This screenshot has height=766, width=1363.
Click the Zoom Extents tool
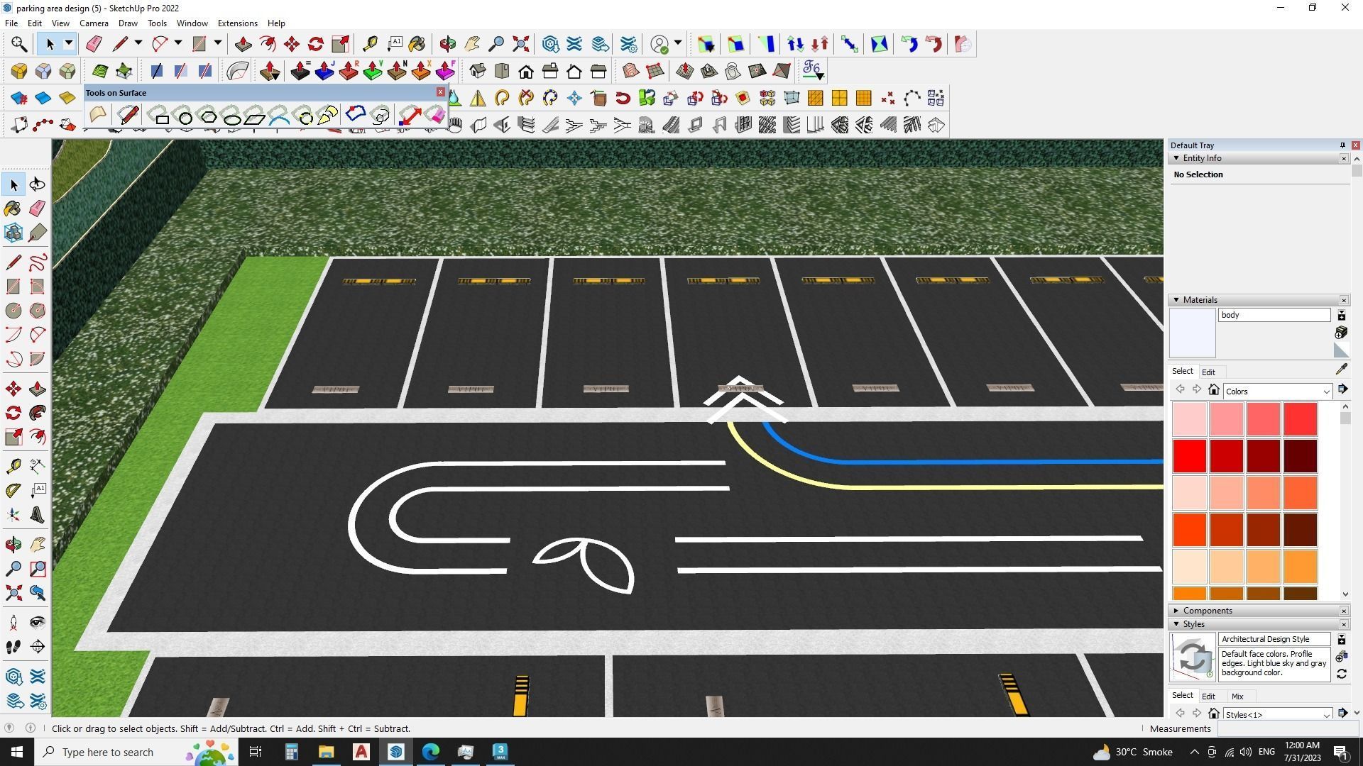(x=13, y=592)
